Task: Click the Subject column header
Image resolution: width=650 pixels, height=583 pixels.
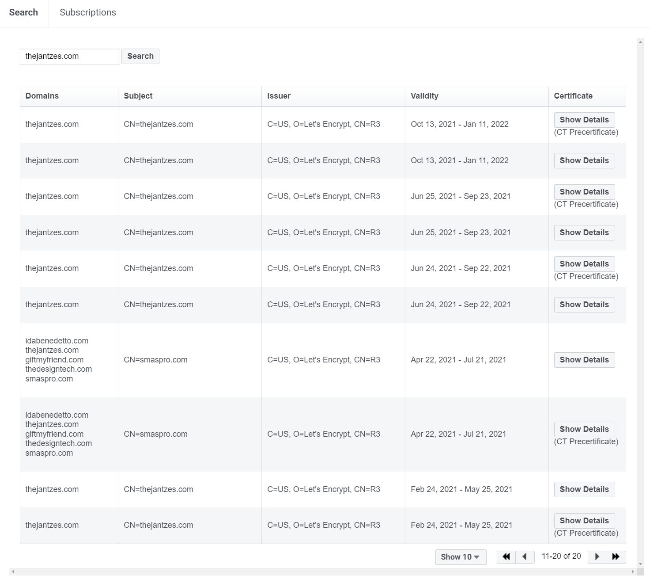Action: click(190, 96)
